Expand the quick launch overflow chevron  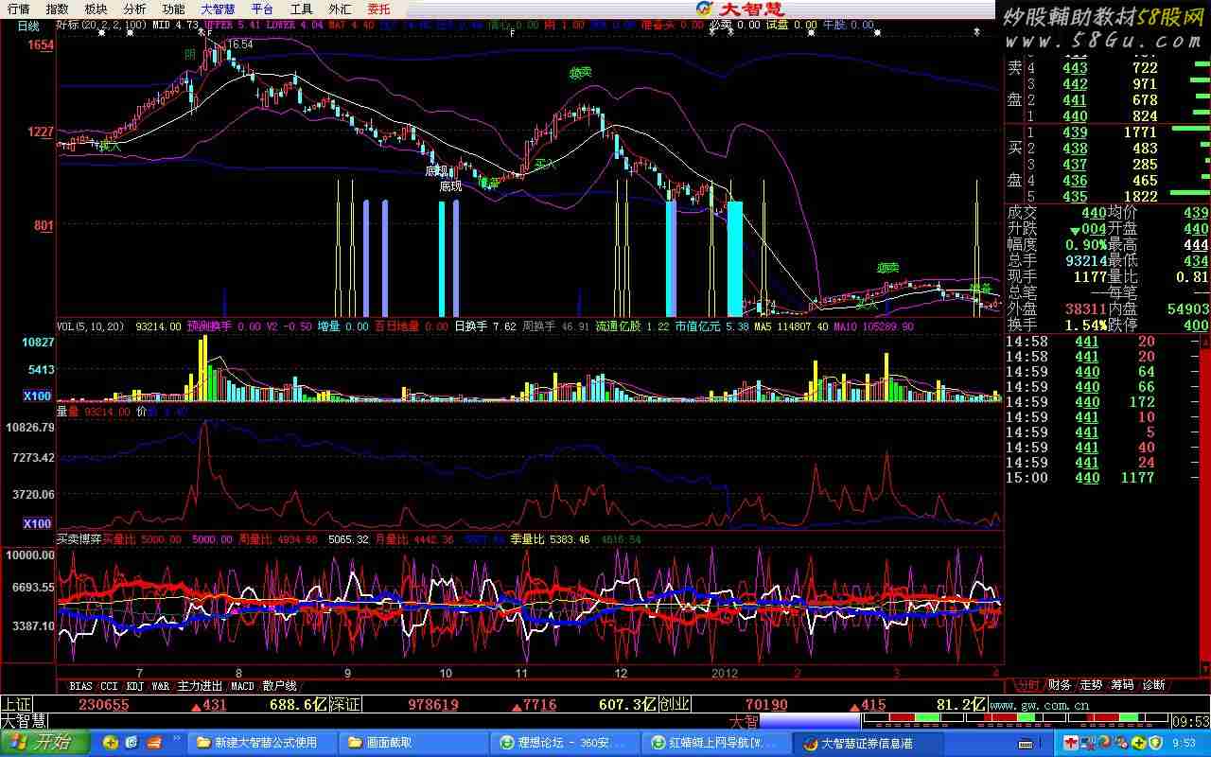coord(175,738)
